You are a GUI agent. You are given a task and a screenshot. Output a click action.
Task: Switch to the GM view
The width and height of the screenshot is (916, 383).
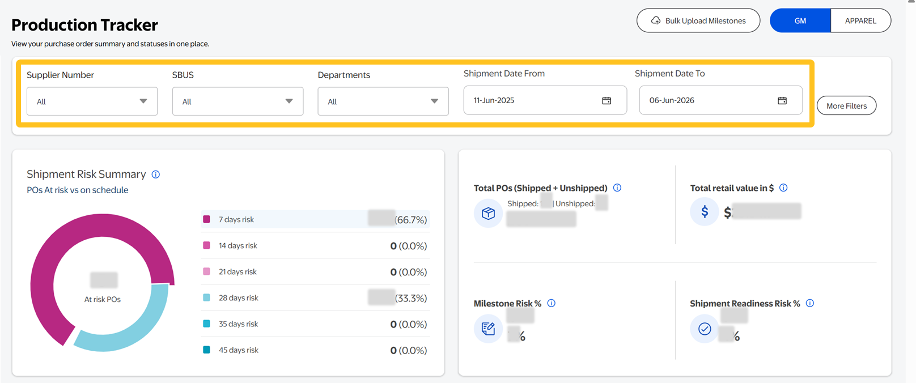click(x=800, y=20)
